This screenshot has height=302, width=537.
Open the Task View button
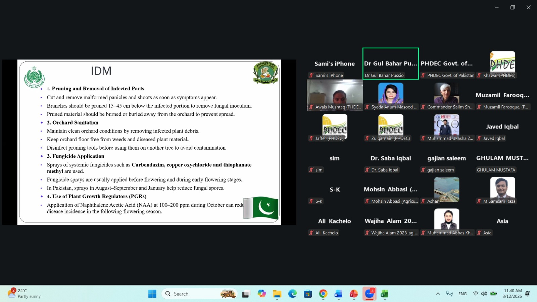click(246, 294)
